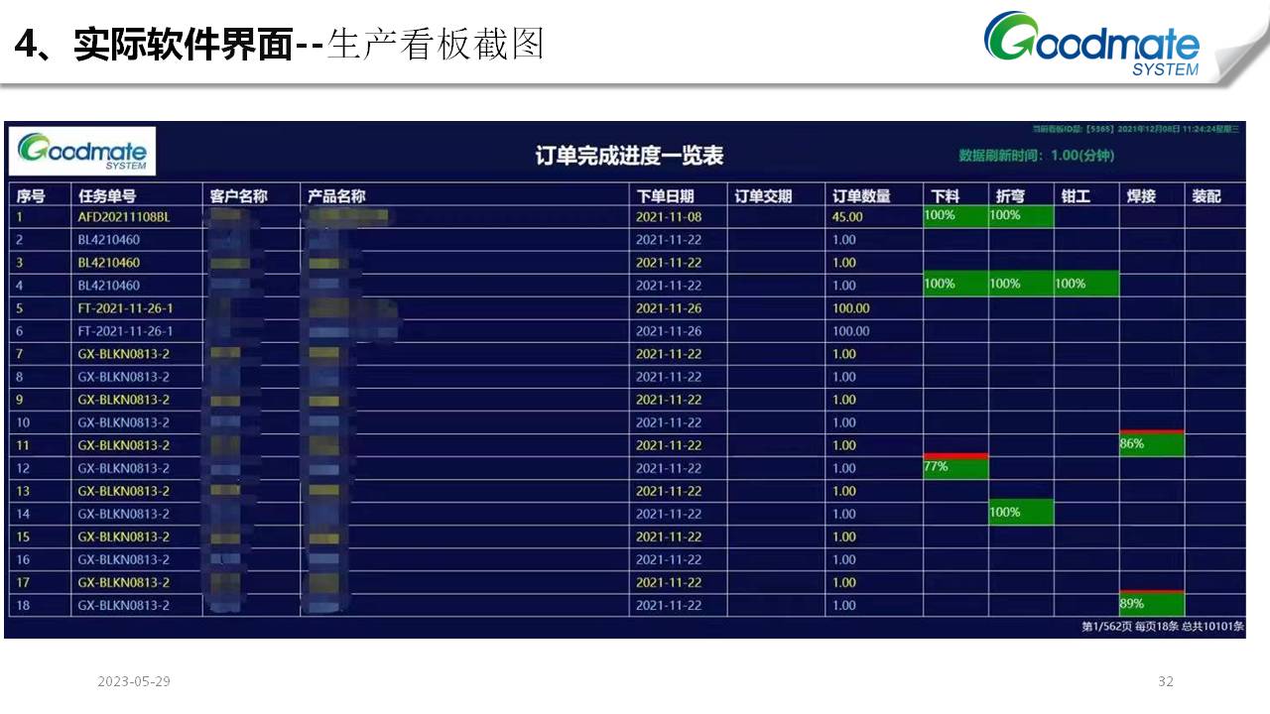Open task order AFD20211108BL

point(124,217)
